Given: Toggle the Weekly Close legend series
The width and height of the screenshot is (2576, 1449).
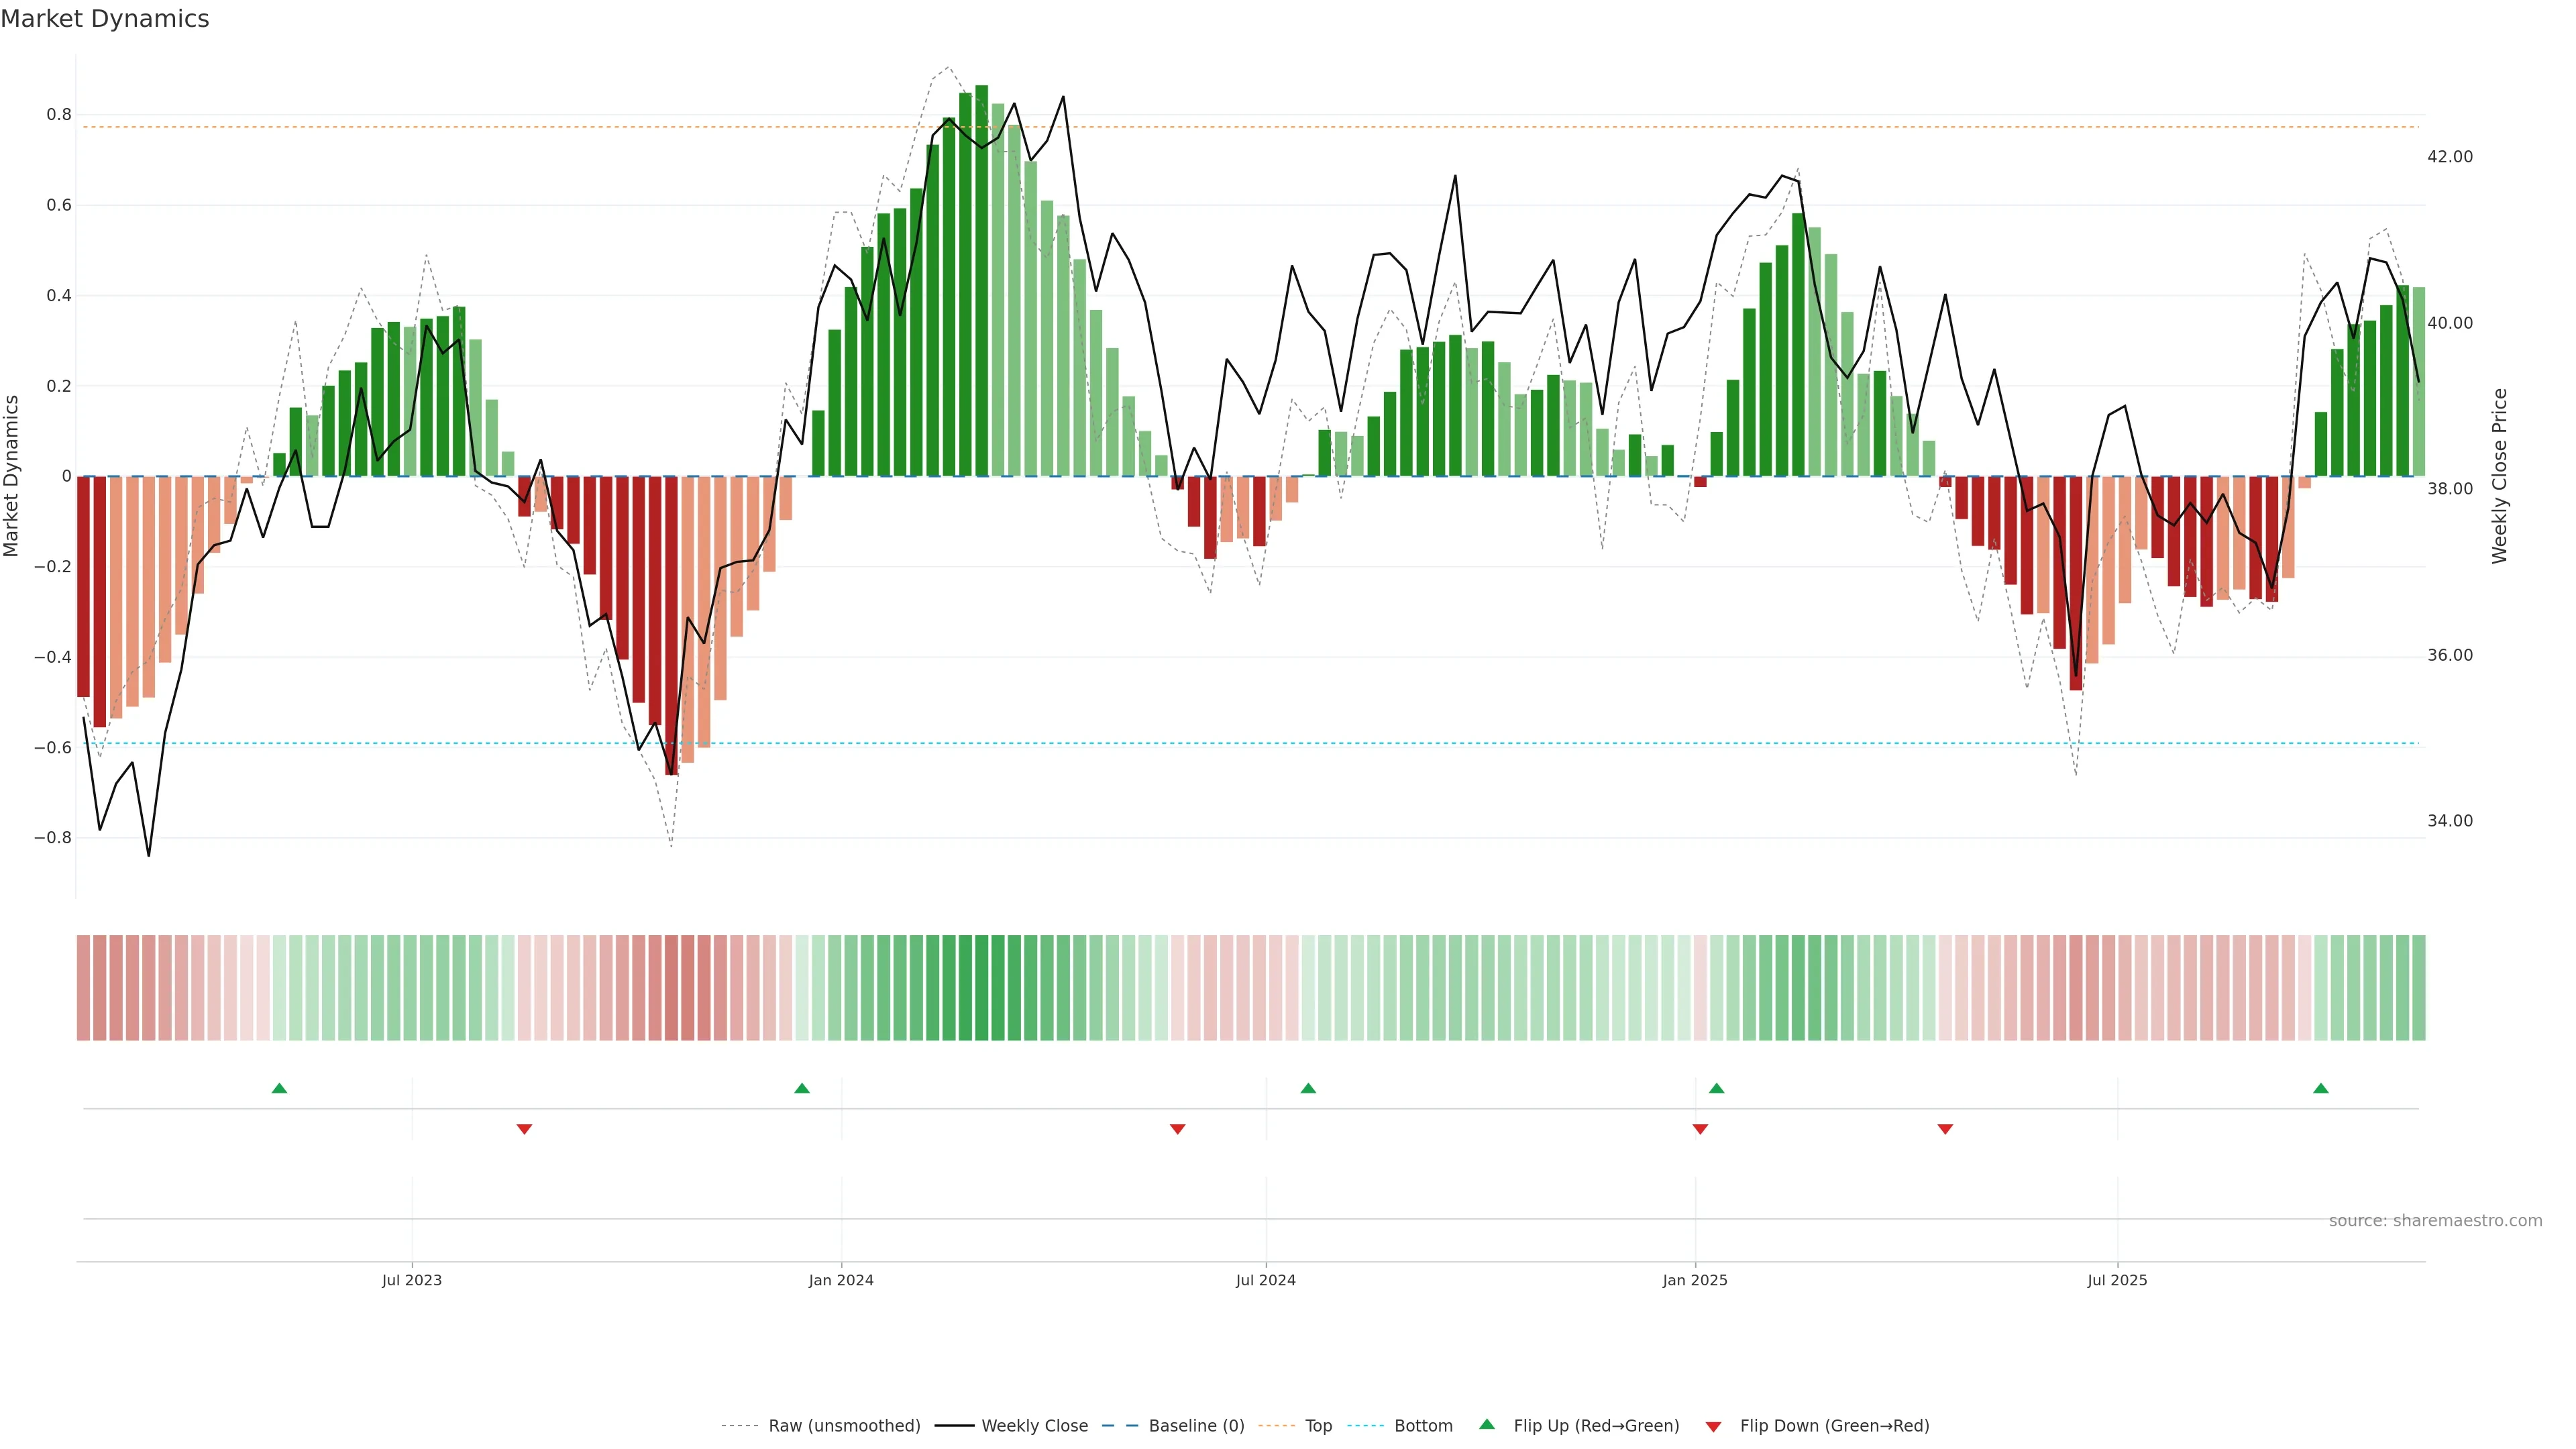Looking at the screenshot, I should pos(1034,1426).
